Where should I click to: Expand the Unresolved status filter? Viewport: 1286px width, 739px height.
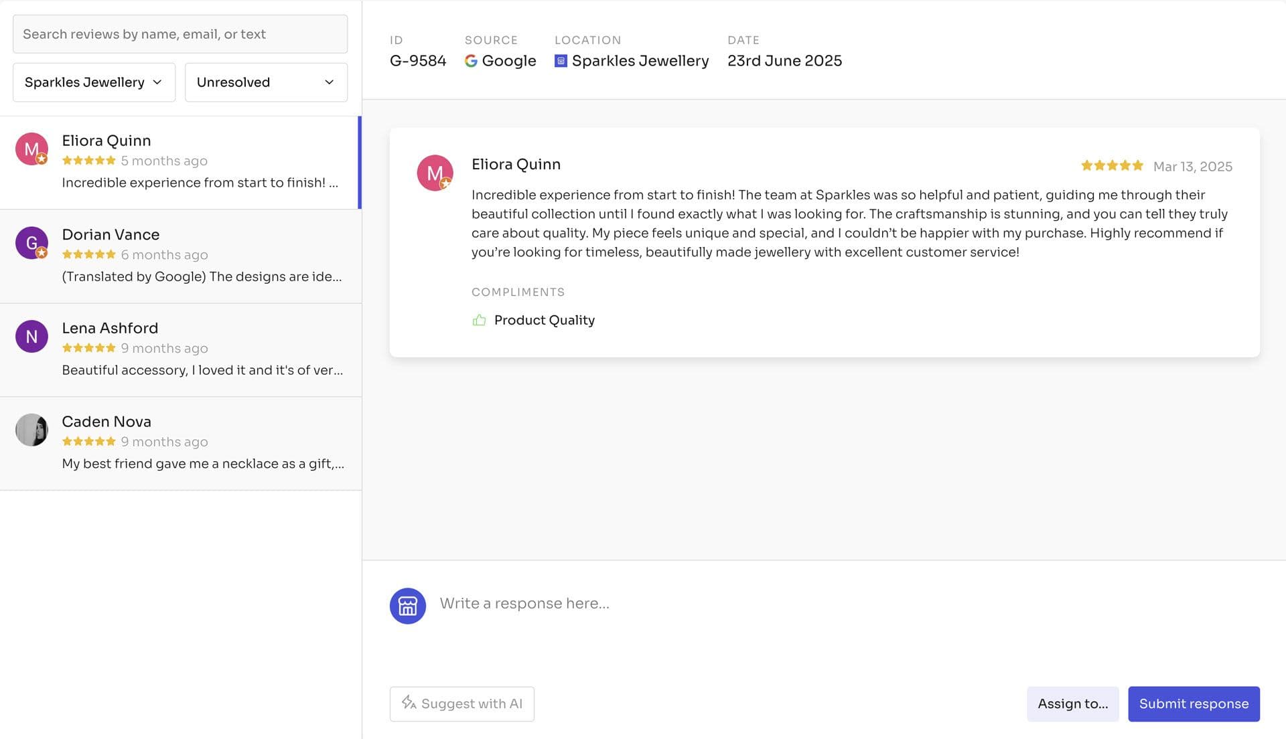tap(266, 82)
